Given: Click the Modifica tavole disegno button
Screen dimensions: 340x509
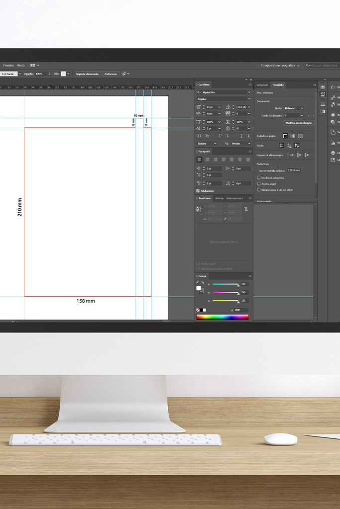Looking at the screenshot, I should tap(299, 123).
